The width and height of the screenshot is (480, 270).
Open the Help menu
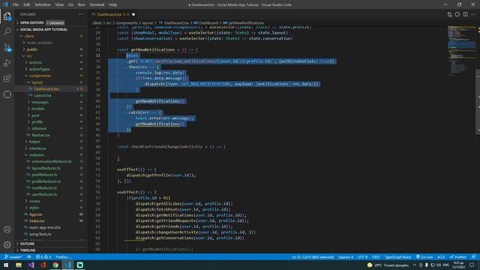click(x=113, y=4)
